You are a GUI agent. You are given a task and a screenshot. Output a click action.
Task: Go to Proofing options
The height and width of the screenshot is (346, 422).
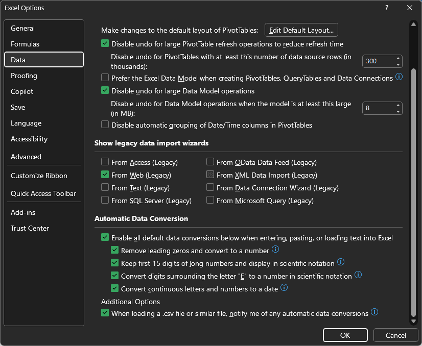[44, 76]
